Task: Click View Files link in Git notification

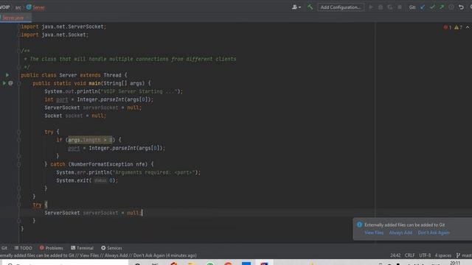Action: pos(374,233)
